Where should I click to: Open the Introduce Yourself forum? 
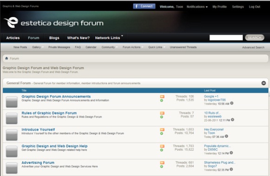(38, 130)
